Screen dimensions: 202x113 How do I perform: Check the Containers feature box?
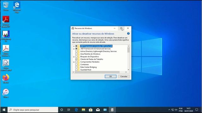(x=76, y=64)
